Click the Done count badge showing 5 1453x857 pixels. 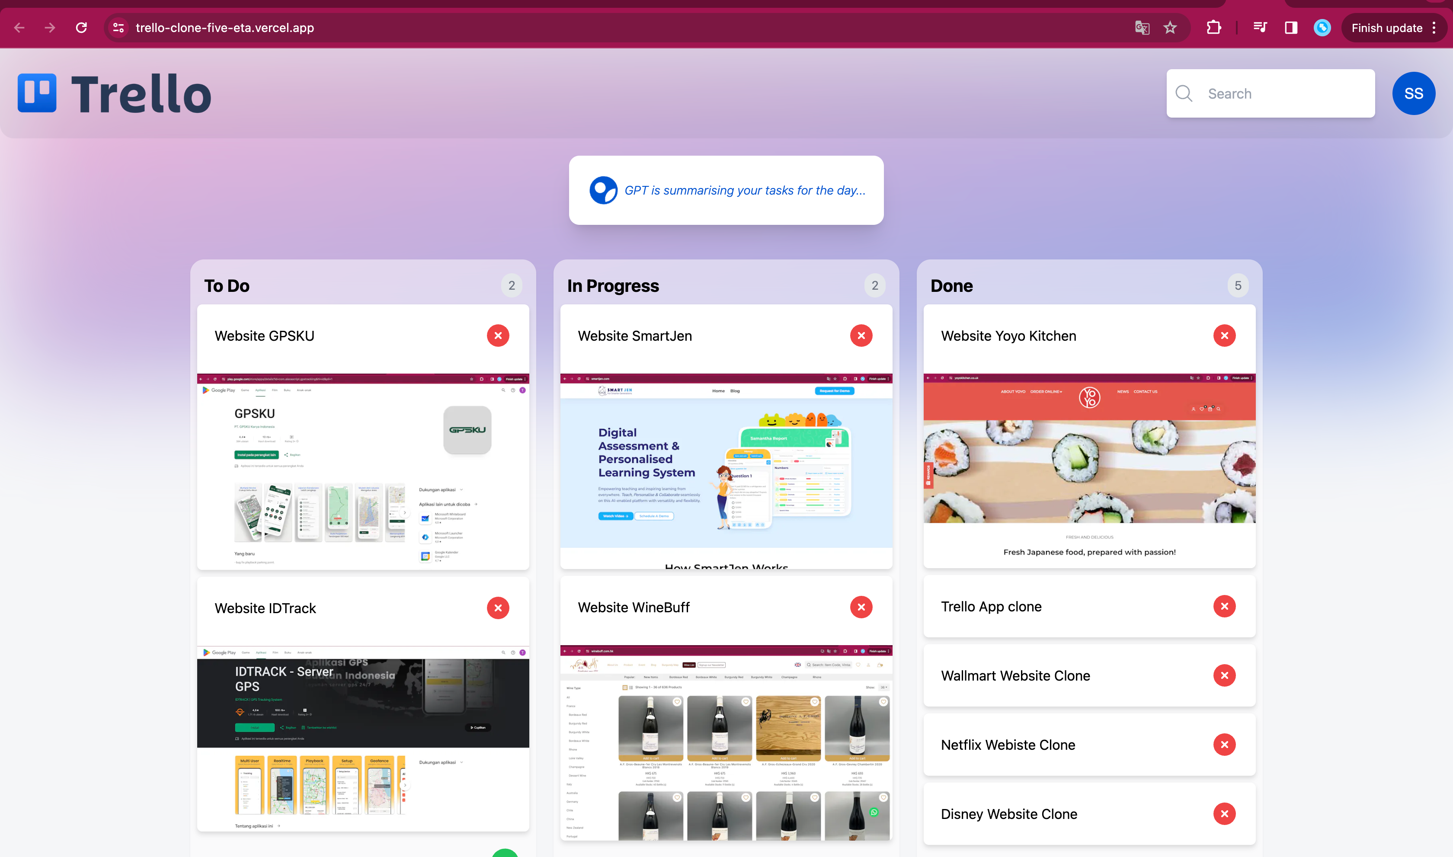[1238, 285]
